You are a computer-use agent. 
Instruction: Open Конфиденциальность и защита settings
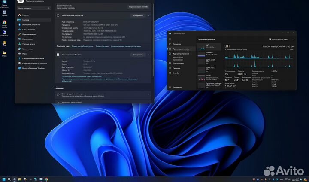[x=33, y=63]
